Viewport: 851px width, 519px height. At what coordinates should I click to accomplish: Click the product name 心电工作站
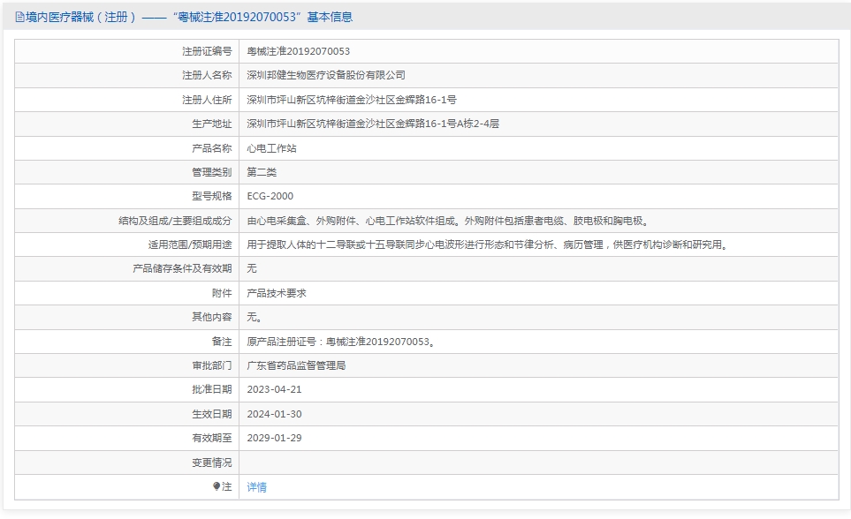click(x=272, y=148)
